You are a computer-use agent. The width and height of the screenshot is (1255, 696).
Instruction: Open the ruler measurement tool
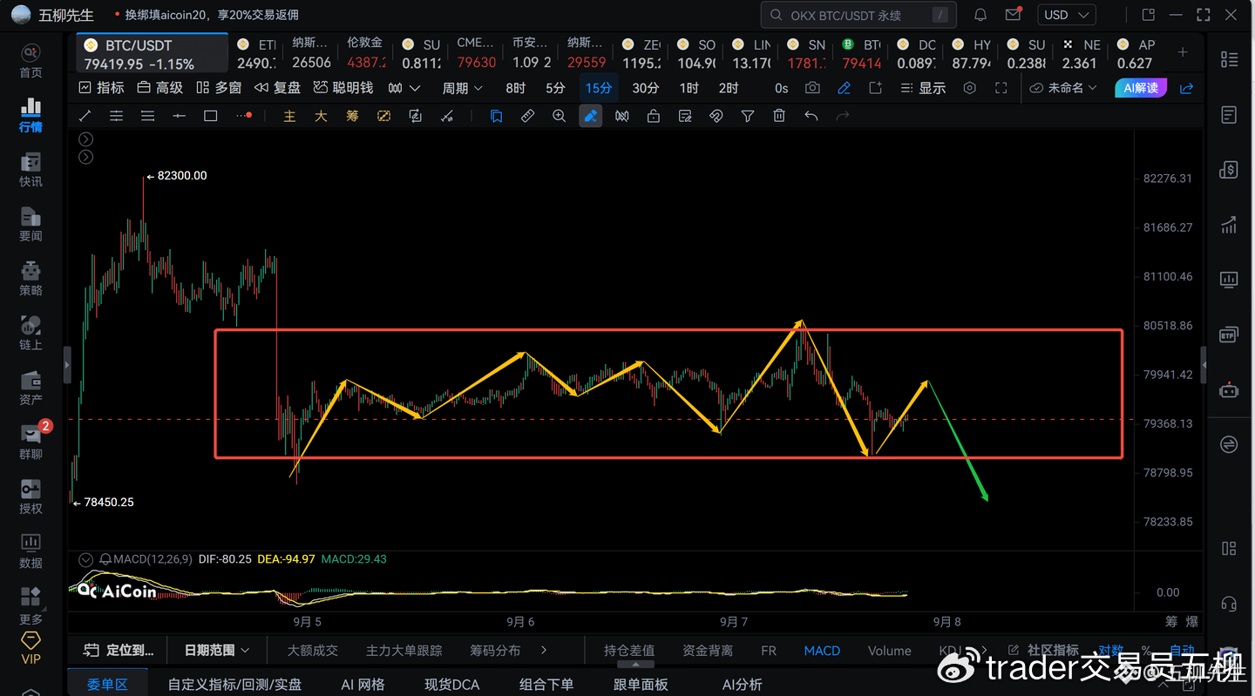coord(527,116)
